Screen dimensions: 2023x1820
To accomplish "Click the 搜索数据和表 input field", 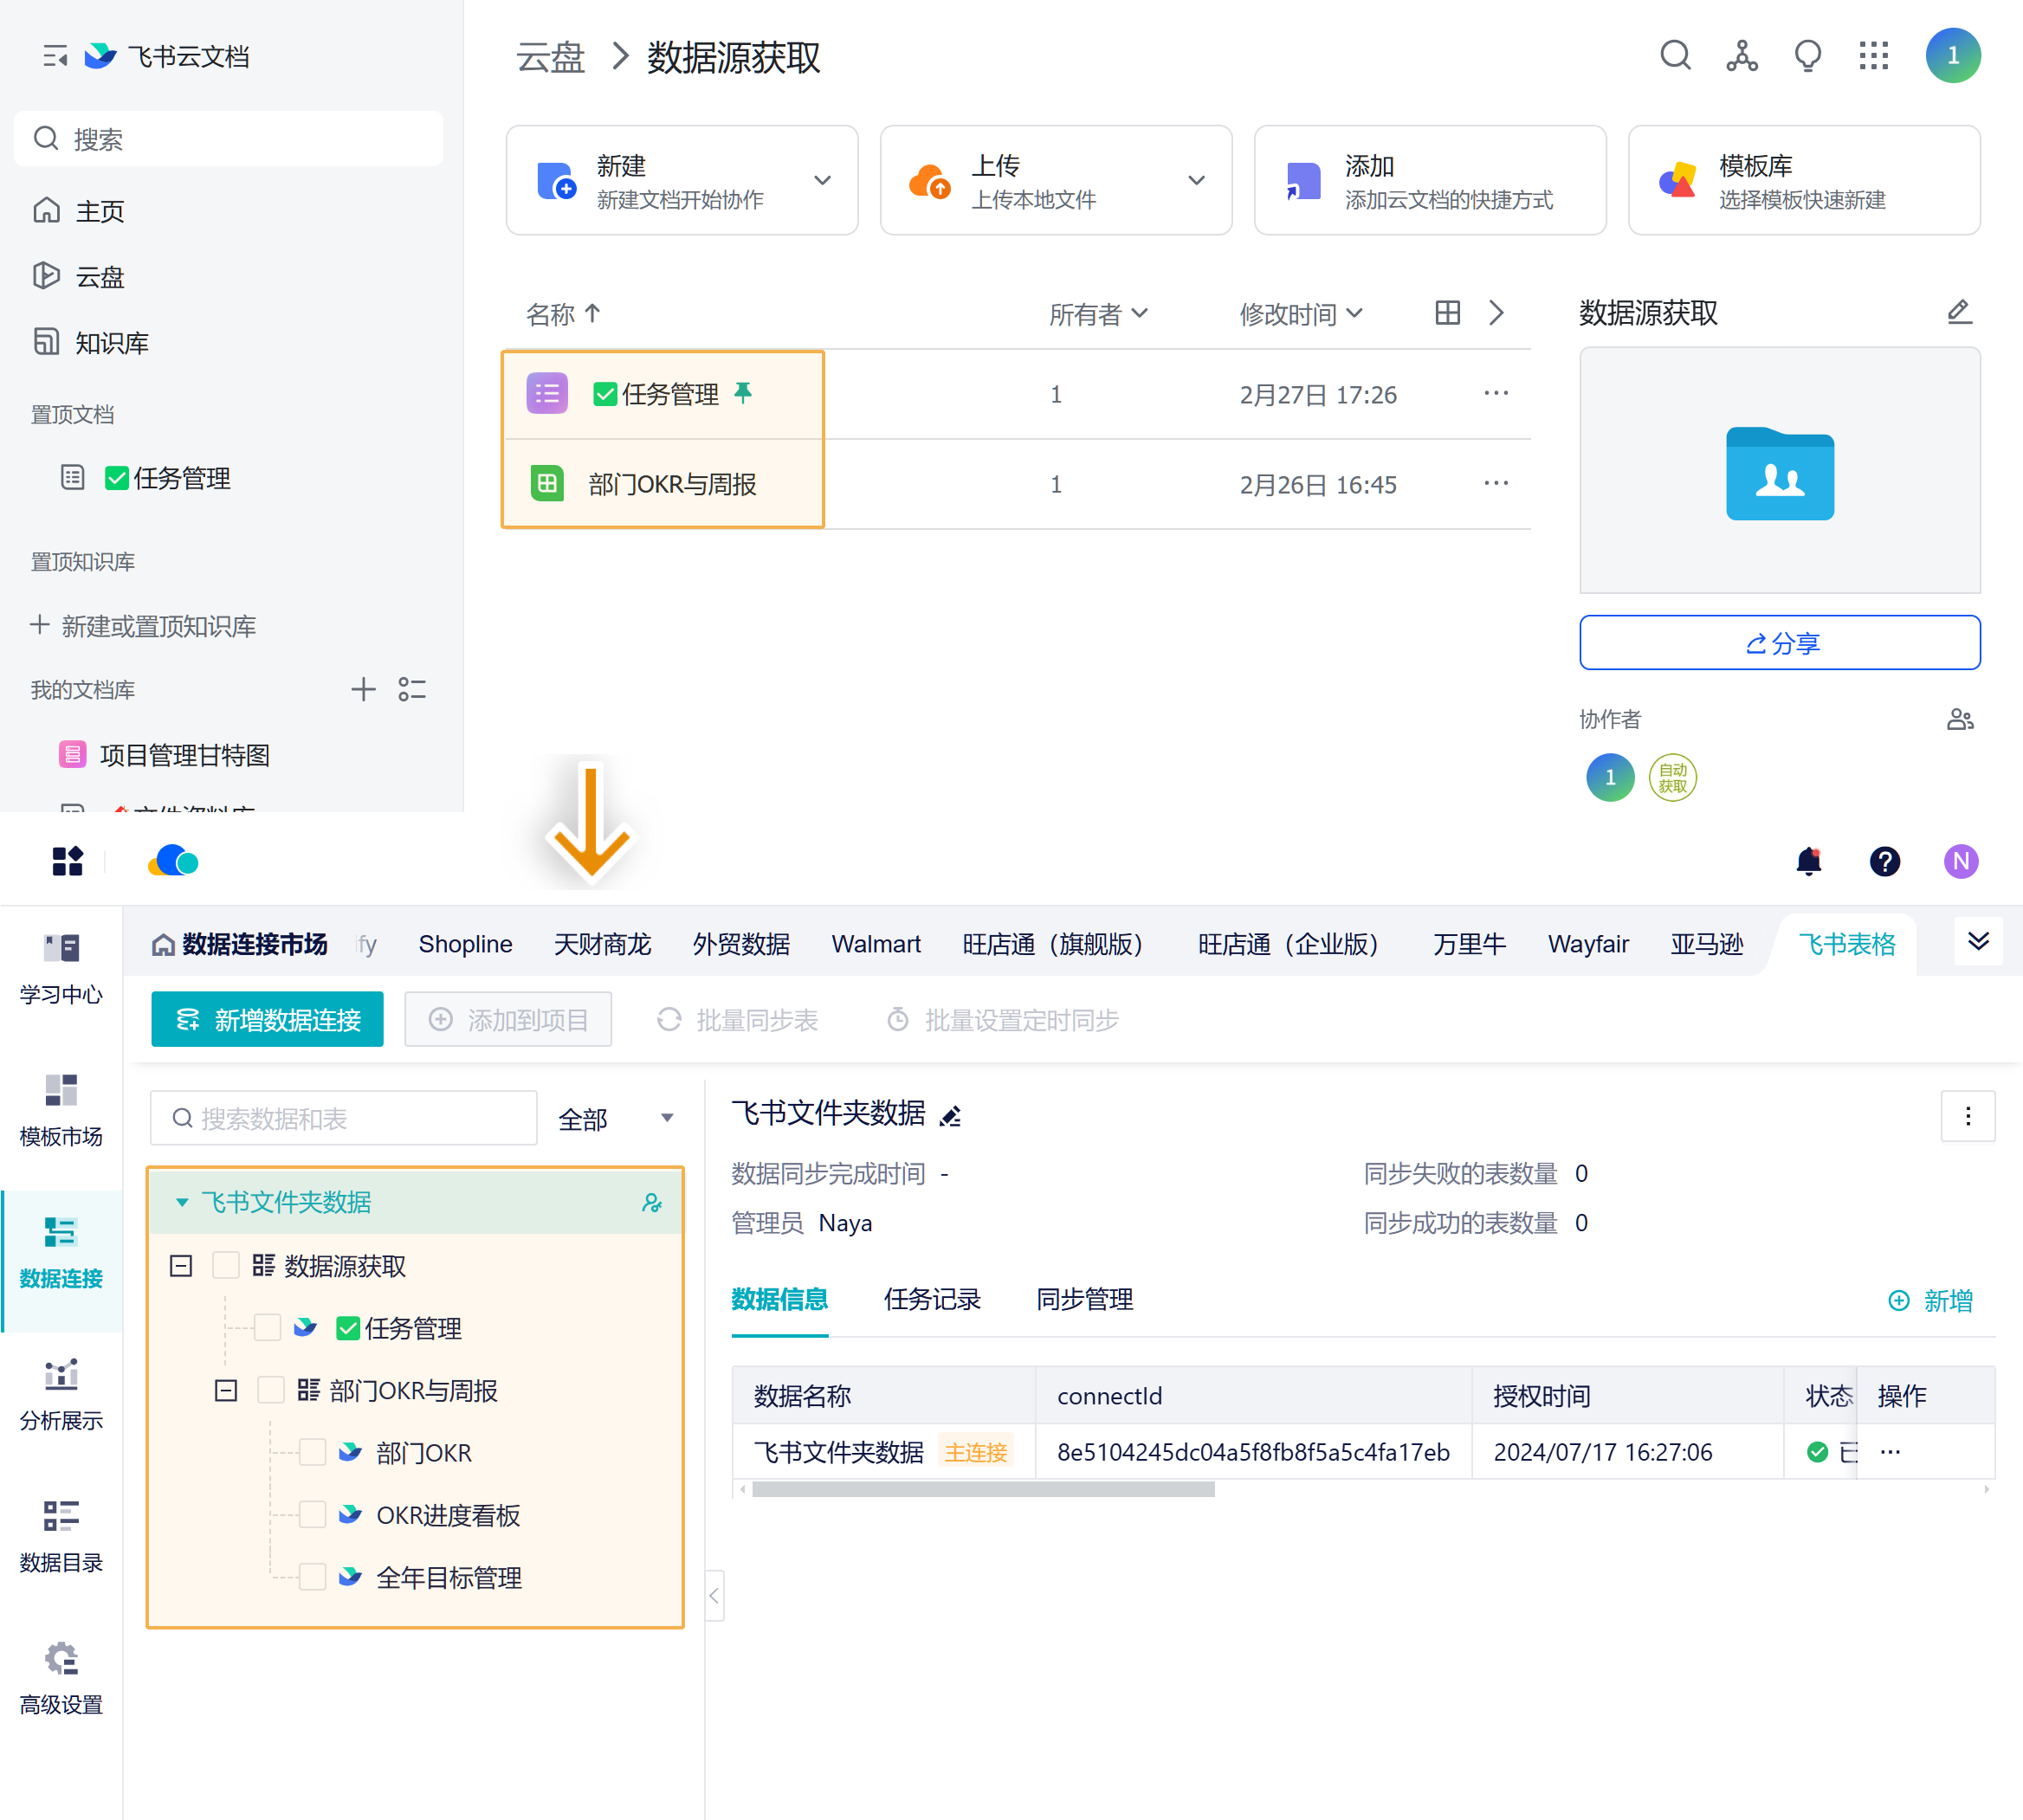I will click(343, 1118).
